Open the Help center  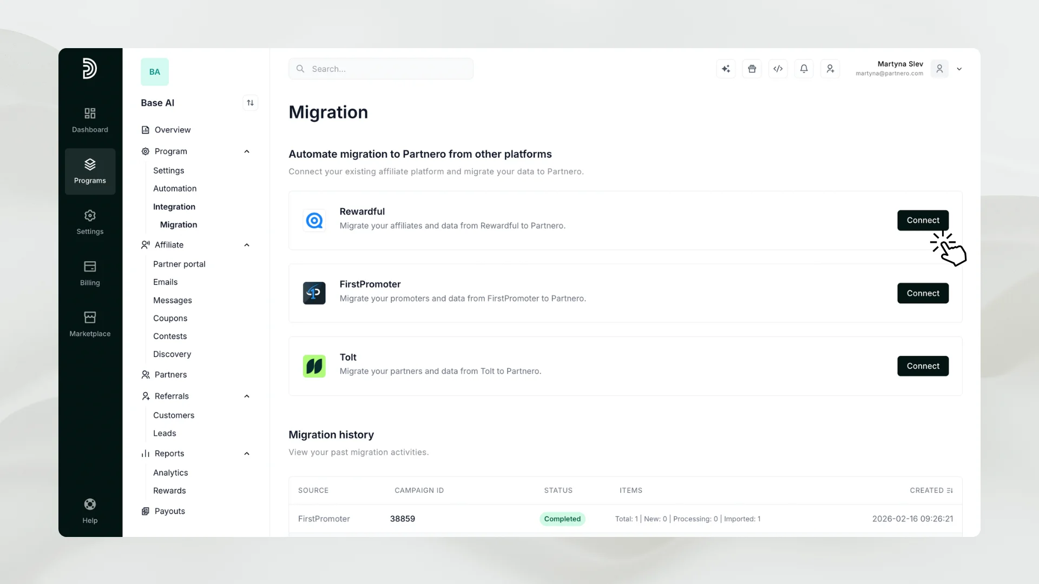(90, 511)
